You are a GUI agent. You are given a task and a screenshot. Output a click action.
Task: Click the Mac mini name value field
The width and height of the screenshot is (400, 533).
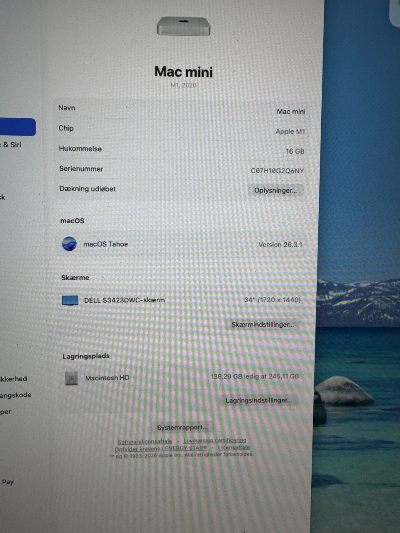click(291, 112)
